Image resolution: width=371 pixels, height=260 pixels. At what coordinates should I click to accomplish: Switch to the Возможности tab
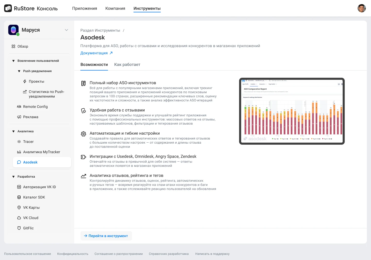[94, 65]
